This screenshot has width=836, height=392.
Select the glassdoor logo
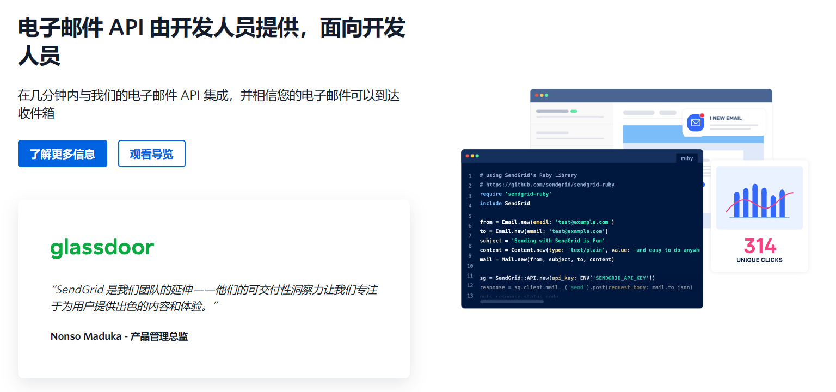(102, 248)
